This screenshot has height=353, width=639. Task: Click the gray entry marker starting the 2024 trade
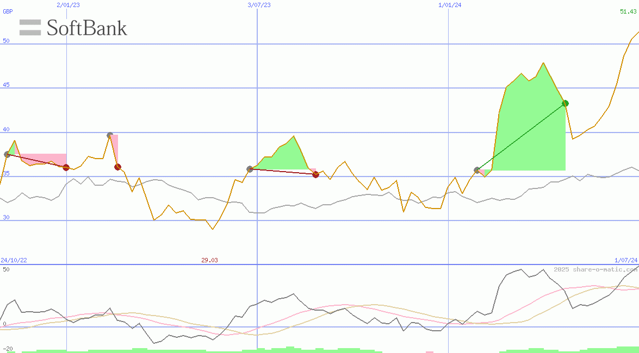tap(477, 171)
